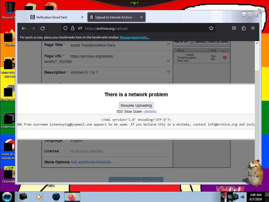
Task: Open new tab with plus button
Action: coord(151,17)
